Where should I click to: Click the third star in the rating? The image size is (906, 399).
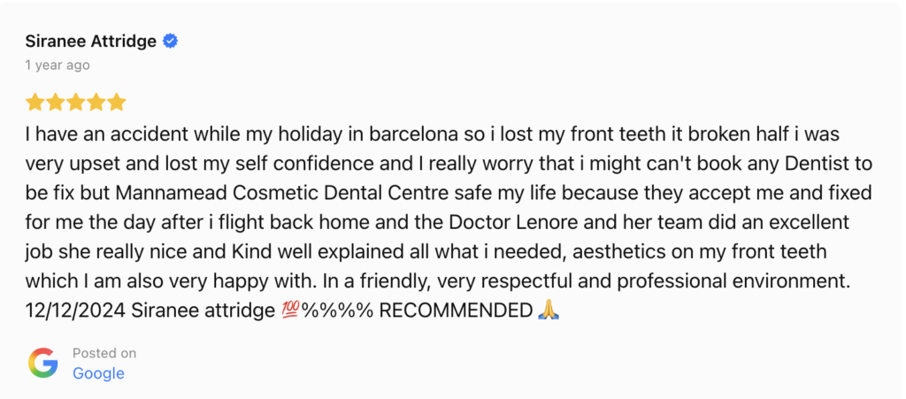coord(75,103)
